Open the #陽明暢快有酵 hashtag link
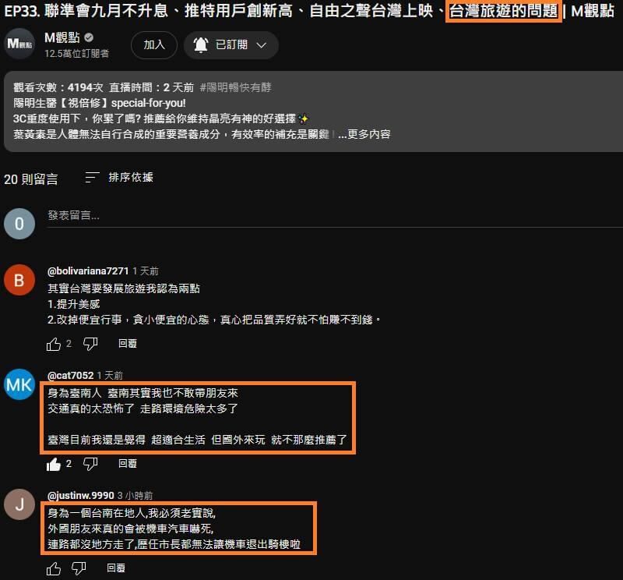Image resolution: width=623 pixels, height=580 pixels. tap(236, 87)
